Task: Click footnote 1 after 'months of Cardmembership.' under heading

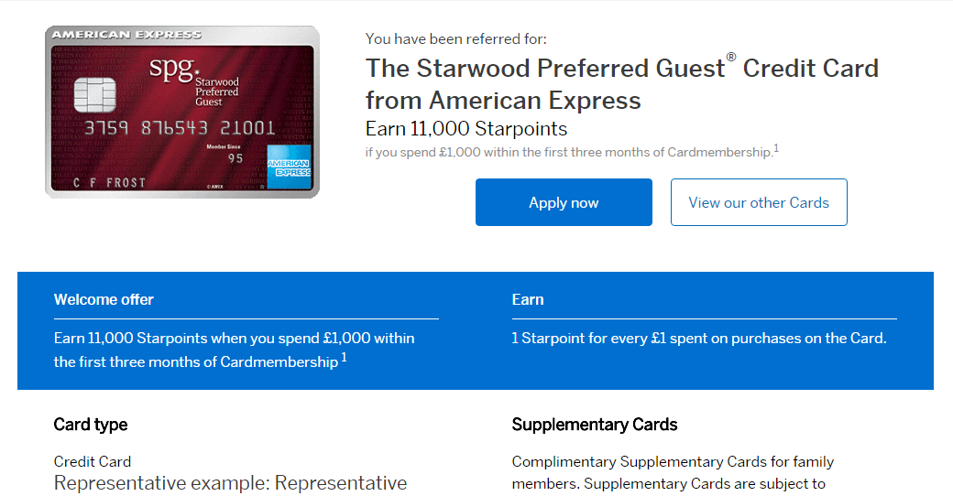Action: (776, 148)
